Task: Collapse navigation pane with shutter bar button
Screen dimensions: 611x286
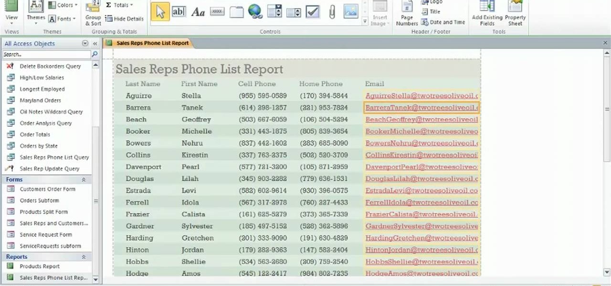Action: coord(95,43)
